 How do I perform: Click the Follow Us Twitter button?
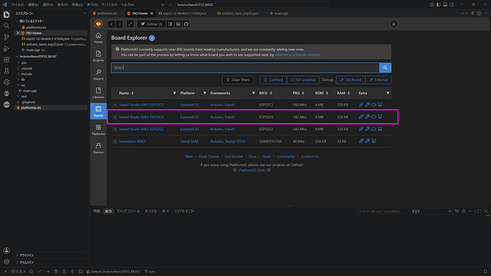[152, 24]
